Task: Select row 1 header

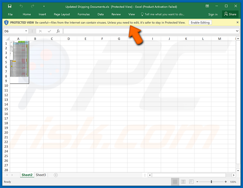Action: click(6, 43)
